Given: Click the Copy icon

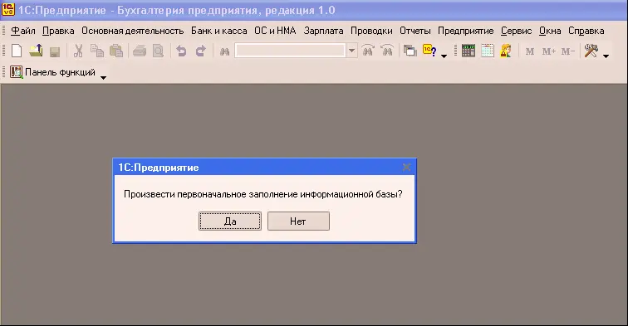Looking at the screenshot, I should tap(97, 51).
